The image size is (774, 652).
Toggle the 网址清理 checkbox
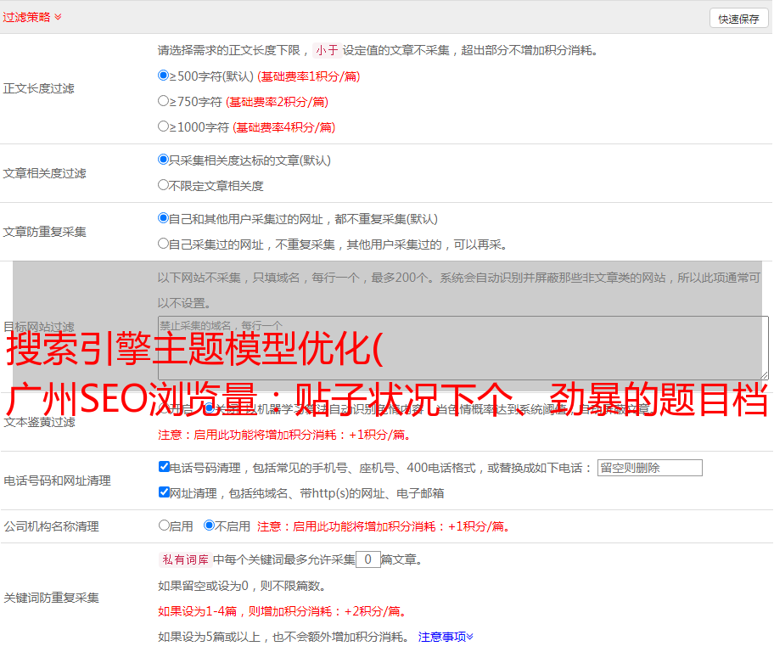164,492
